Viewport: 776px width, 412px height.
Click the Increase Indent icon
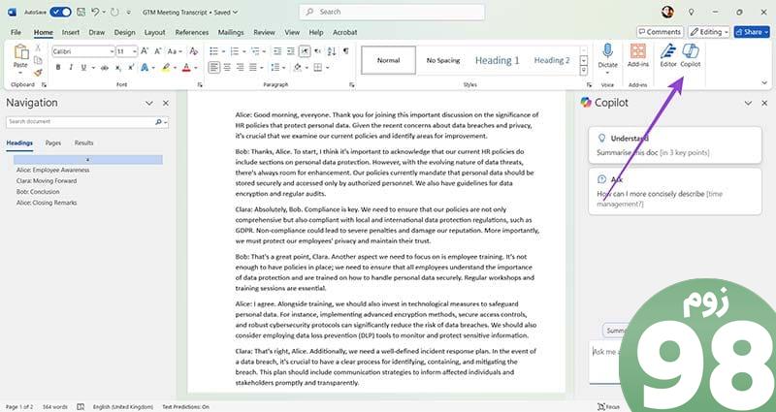click(x=291, y=51)
